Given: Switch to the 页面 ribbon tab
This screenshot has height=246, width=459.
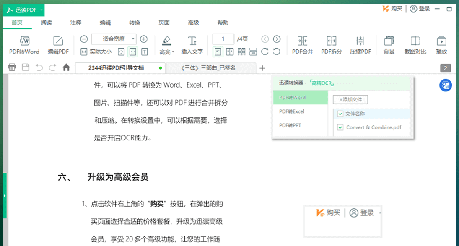Looking at the screenshot, I should tap(164, 23).
